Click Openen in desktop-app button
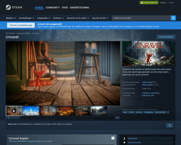The height and width of the screenshot is (145, 181). click(21, 25)
